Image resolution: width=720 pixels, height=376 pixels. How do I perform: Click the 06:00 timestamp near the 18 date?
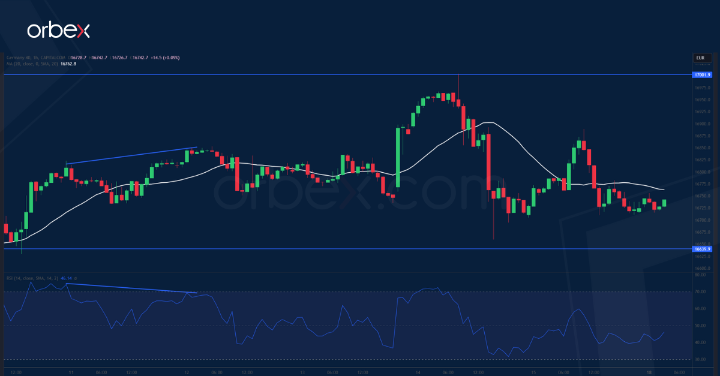click(x=679, y=372)
